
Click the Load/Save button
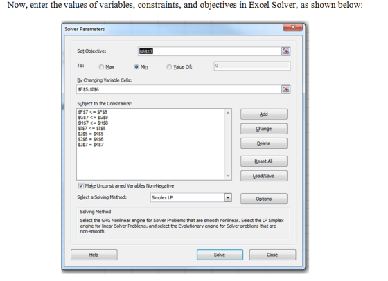[264, 176]
